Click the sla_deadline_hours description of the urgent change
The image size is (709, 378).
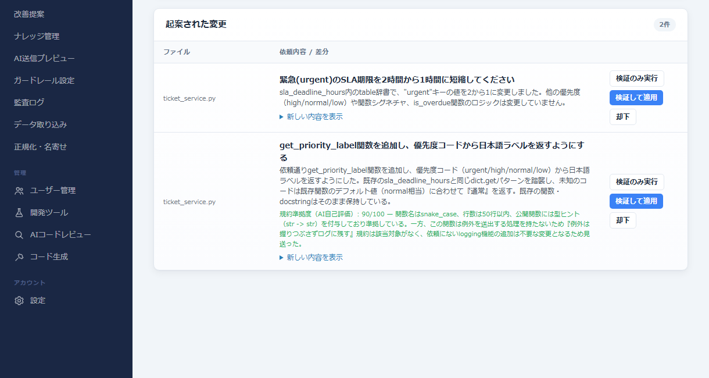click(x=430, y=98)
